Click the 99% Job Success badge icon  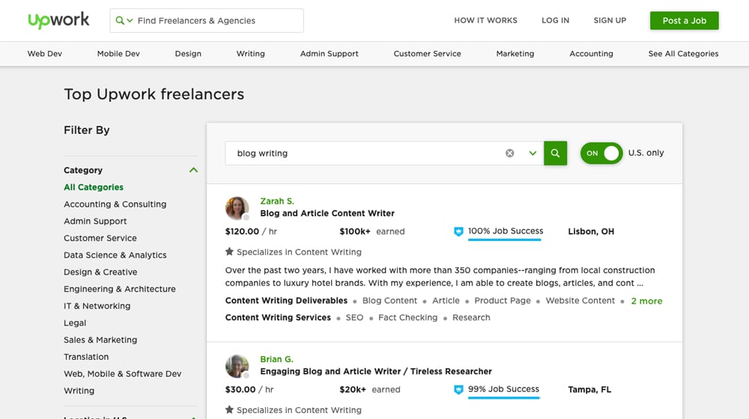458,389
